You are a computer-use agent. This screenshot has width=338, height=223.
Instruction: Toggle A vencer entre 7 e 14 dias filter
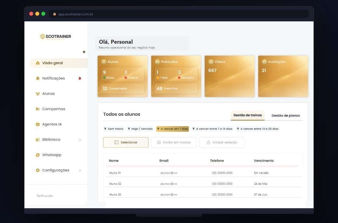click(212, 129)
